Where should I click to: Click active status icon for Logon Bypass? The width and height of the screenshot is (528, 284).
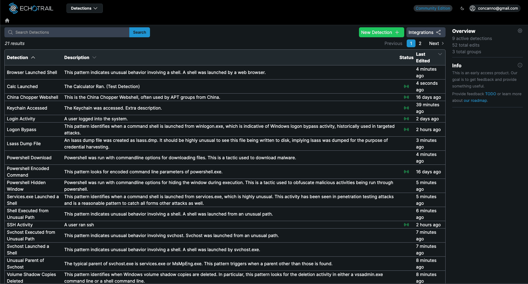point(406,129)
